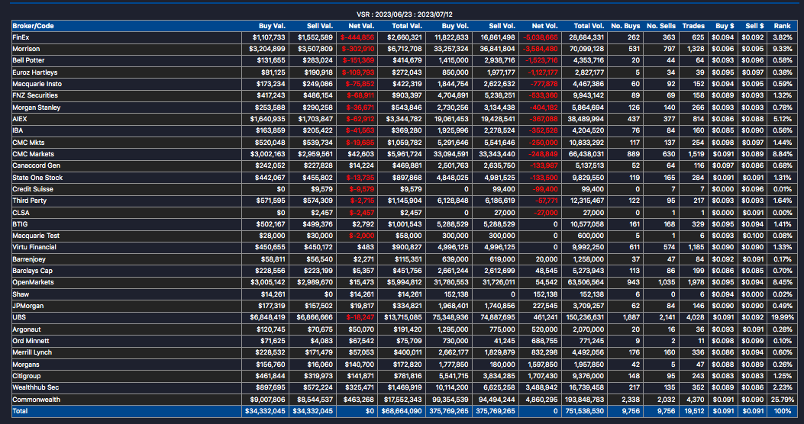Click OpenMarkets number of sells 1,035
This screenshot has width=804, height=424.
667,282
